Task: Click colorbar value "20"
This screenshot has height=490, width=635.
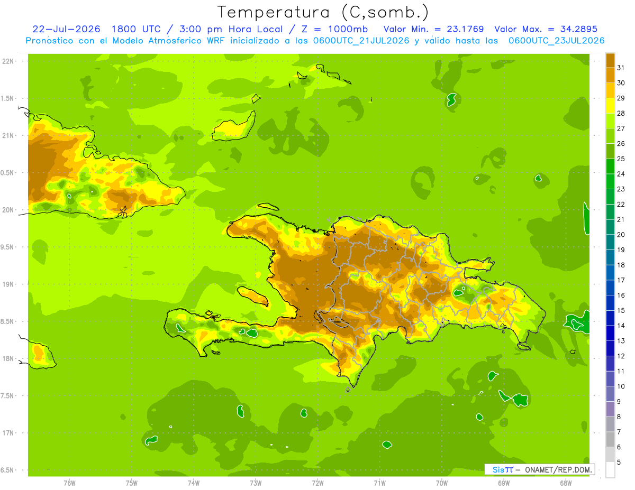Action: [621, 235]
